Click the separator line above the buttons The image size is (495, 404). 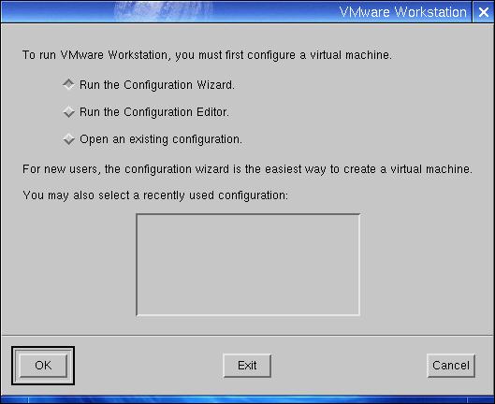247,335
